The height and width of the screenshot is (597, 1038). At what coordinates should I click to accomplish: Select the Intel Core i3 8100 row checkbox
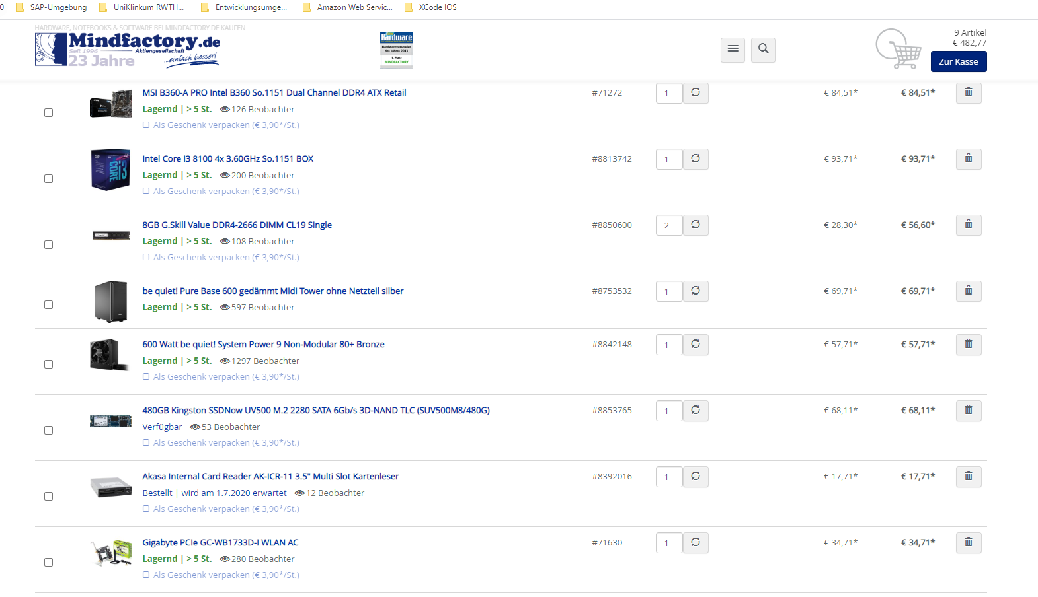point(48,179)
